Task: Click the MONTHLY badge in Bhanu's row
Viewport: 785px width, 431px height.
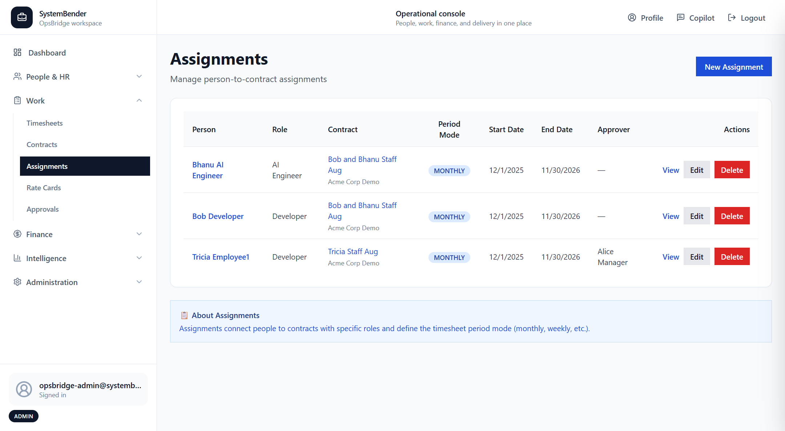Action: 449,171
